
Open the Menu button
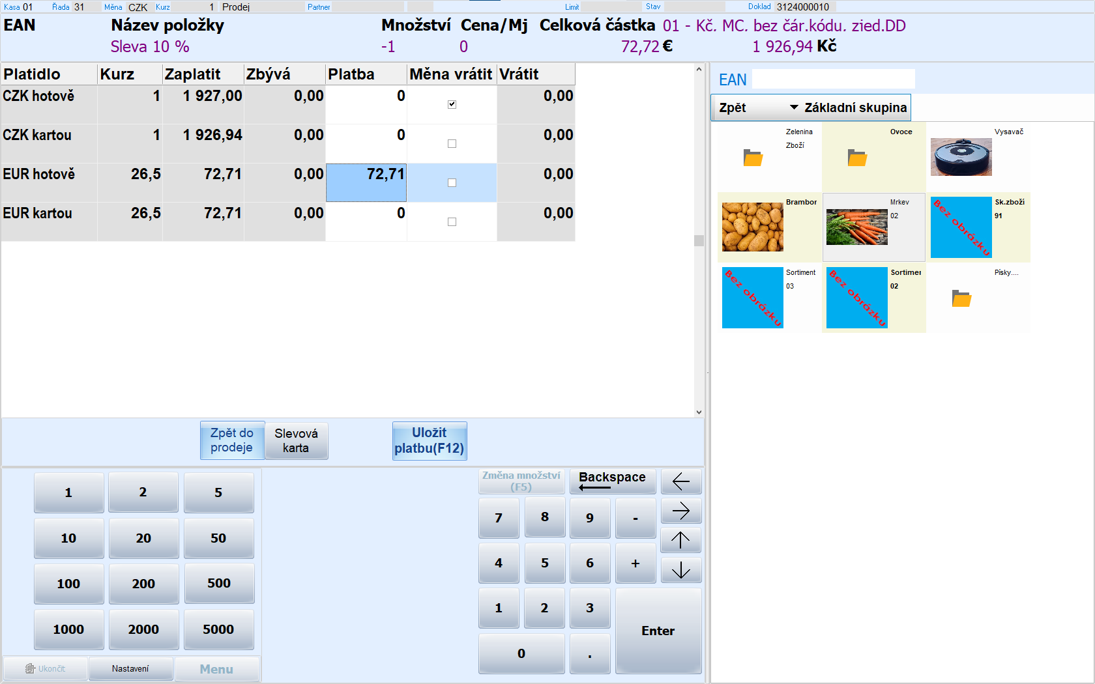point(216,669)
